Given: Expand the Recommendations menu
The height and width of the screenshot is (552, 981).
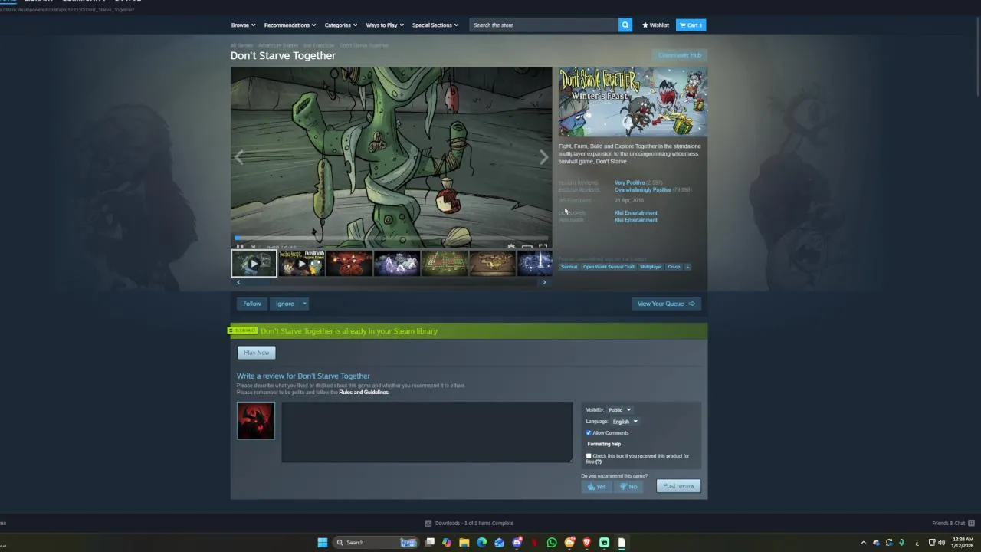Looking at the screenshot, I should 290,25.
